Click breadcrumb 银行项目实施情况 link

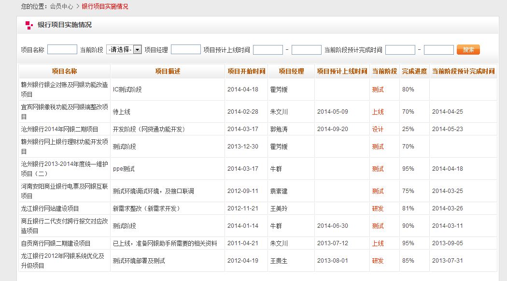[105, 6]
